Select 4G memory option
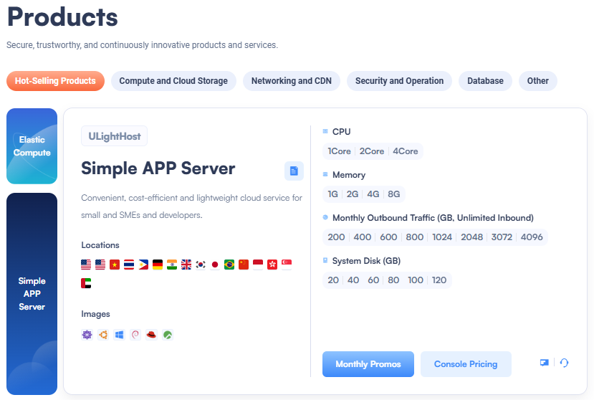The image size is (594, 400). pos(373,194)
